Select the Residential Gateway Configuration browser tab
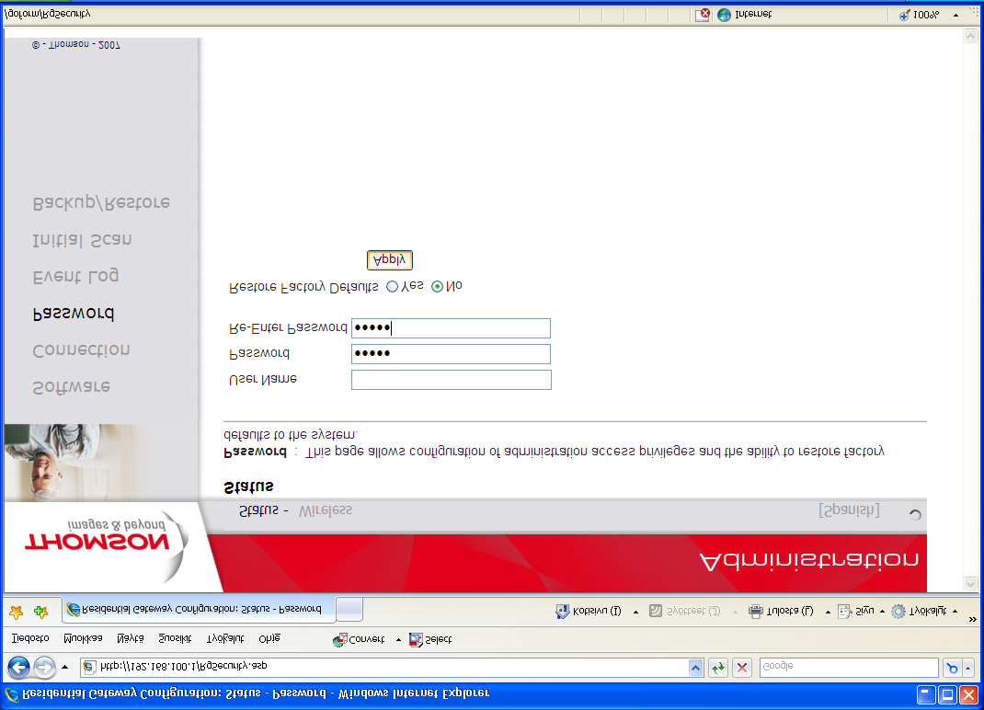This screenshot has width=984, height=710. pos(198,610)
